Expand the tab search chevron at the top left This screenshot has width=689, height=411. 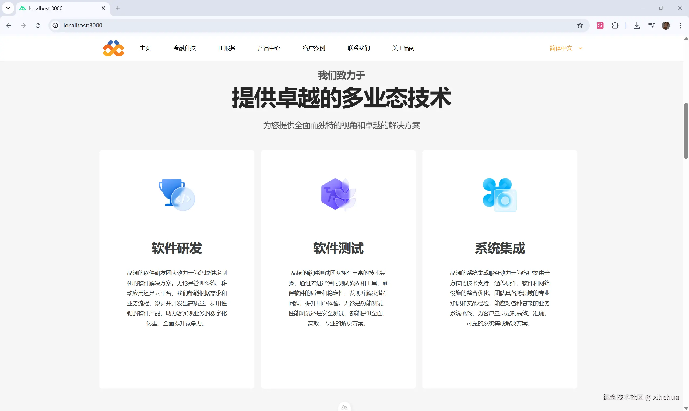8,8
